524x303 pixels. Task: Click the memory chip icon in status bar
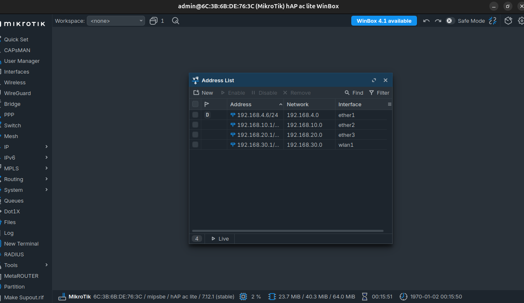(x=272, y=296)
